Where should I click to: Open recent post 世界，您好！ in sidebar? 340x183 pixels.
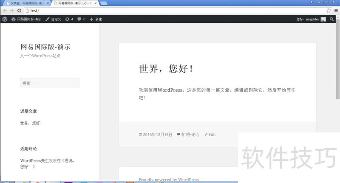31,123
